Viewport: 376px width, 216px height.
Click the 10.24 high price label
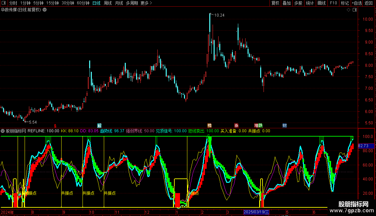pos(219,15)
